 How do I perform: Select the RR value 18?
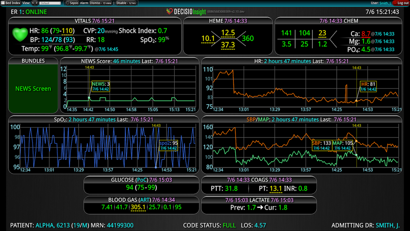click(101, 39)
